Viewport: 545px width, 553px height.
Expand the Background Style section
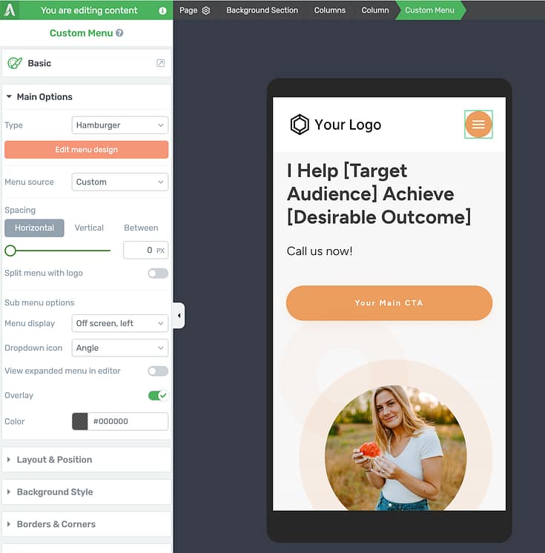[87, 492]
